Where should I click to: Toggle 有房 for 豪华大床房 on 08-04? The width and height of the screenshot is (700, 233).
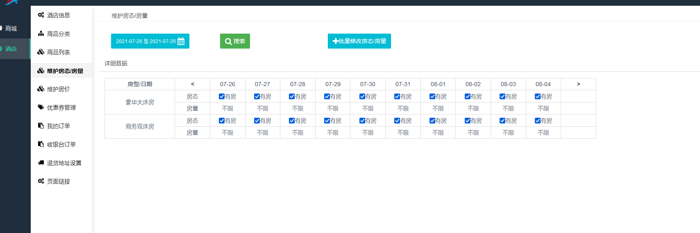tap(538, 96)
